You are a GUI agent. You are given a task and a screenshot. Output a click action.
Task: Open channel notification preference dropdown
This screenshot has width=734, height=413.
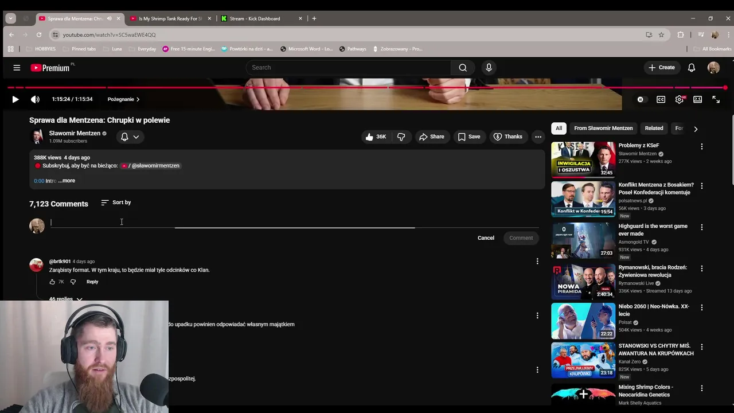(130, 137)
